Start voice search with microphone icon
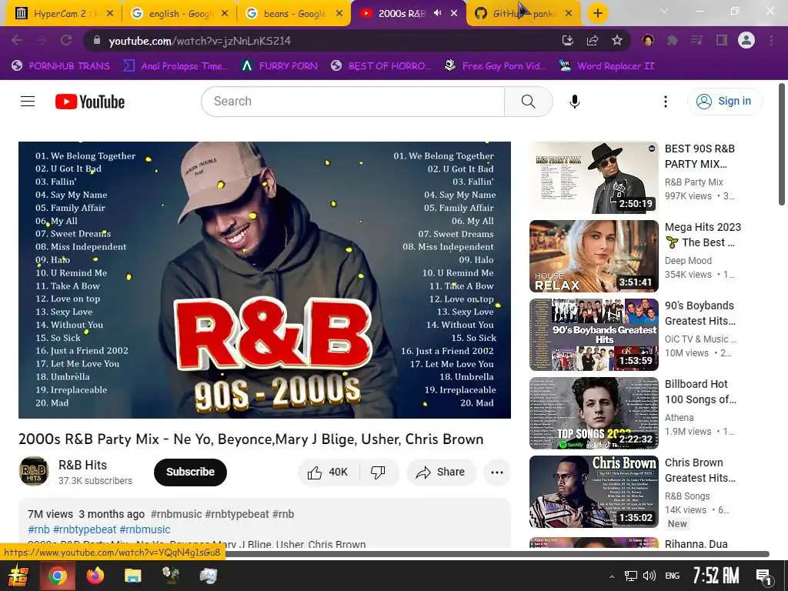Screen dimensions: 788x591 tap(574, 102)
